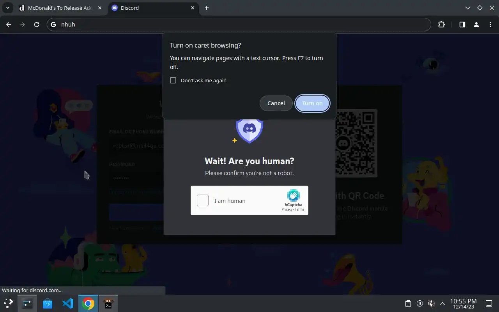Viewport: 499px width, 312px height.
Task: Open the tab search dropdown
Action: pyautogui.click(x=7, y=8)
